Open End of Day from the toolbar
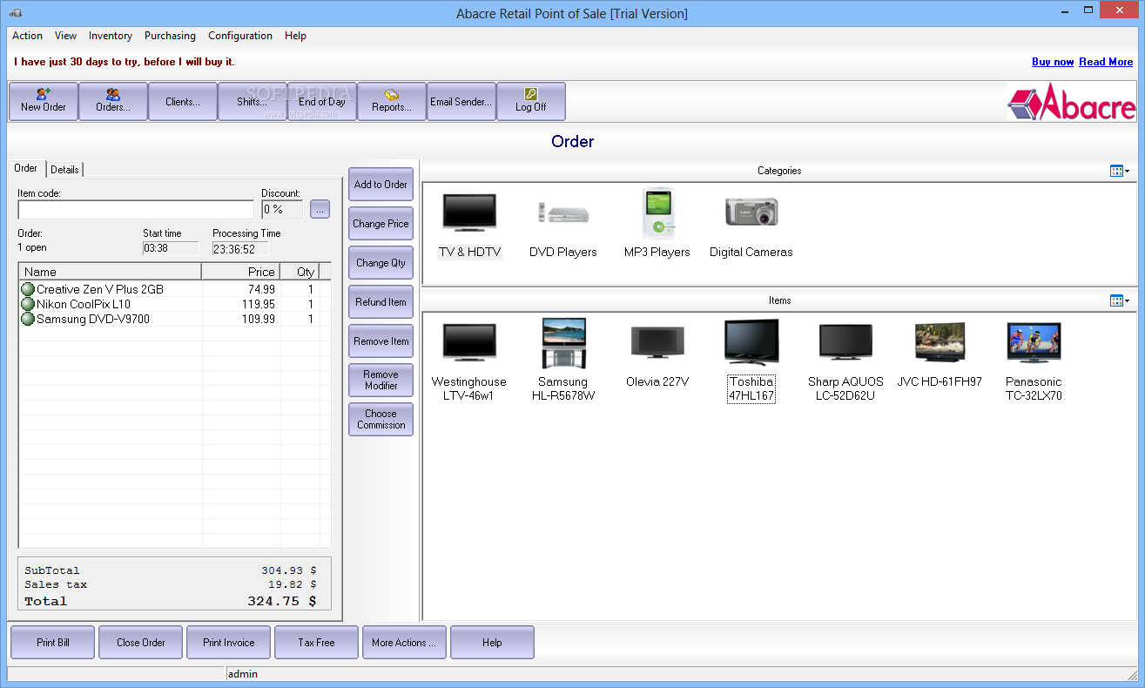The height and width of the screenshot is (688, 1145). pyautogui.click(x=321, y=101)
